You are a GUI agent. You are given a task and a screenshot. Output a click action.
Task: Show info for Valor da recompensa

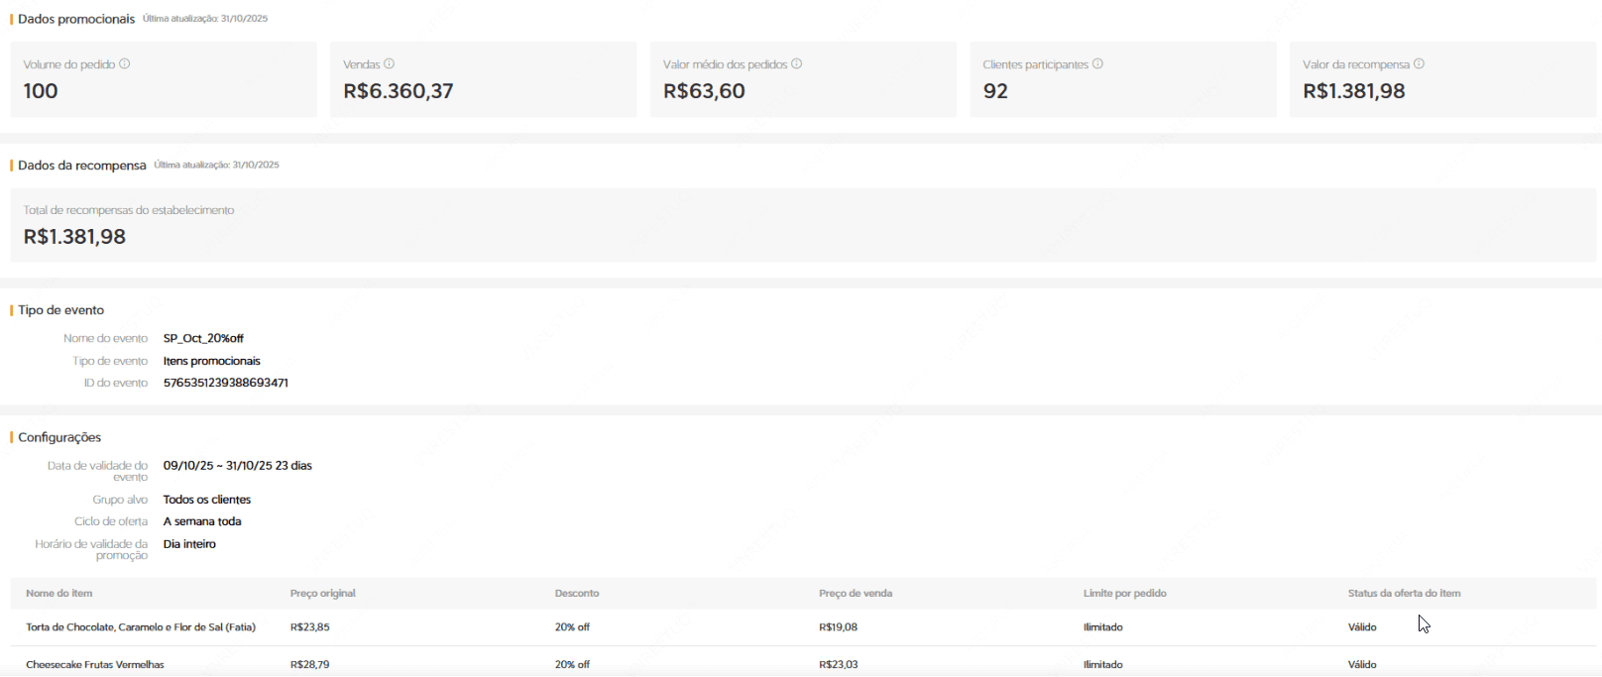tap(1419, 63)
